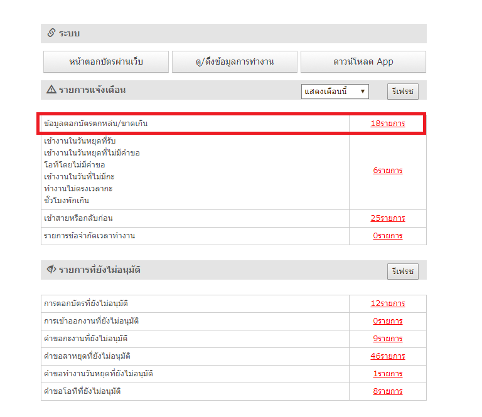This screenshot has height=417, width=482.
Task: Click the warning triangle icon beside รายการแจ้งเตือน
Action: [51, 90]
